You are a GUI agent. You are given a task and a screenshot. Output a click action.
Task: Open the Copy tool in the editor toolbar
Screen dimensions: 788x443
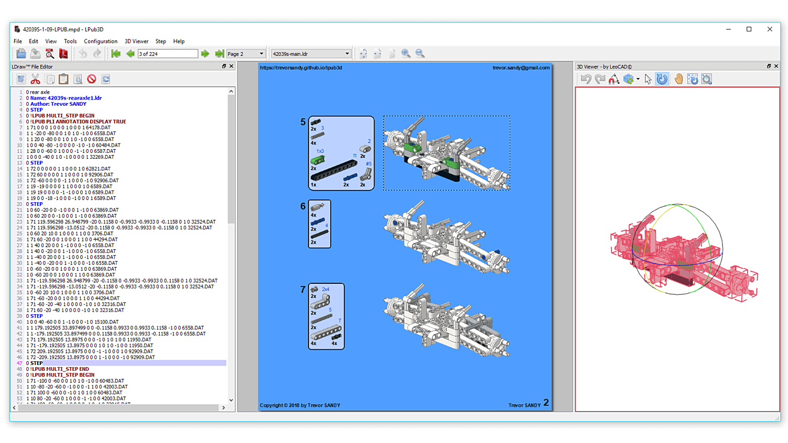pos(49,79)
